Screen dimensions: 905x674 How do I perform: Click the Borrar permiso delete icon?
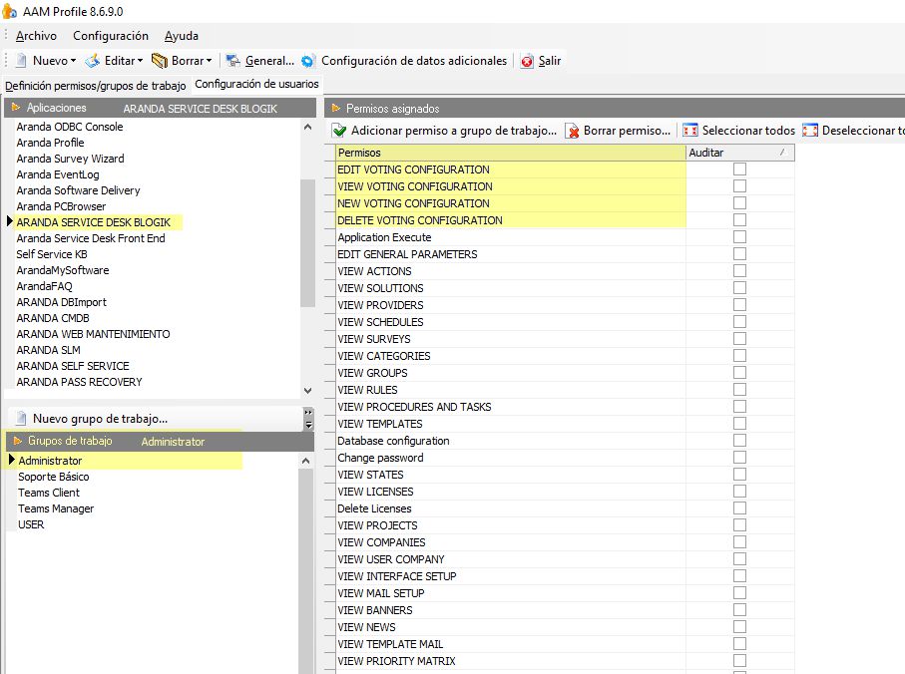point(573,131)
